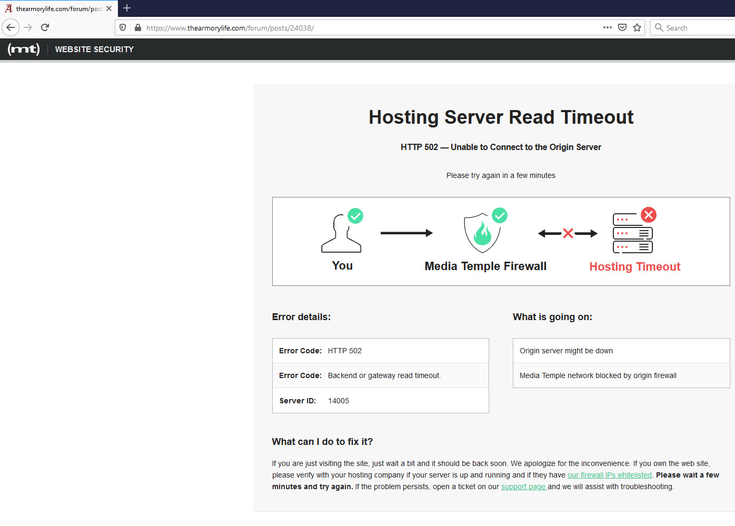
Task: Click the red X on the broken connection arrow
Action: 568,233
